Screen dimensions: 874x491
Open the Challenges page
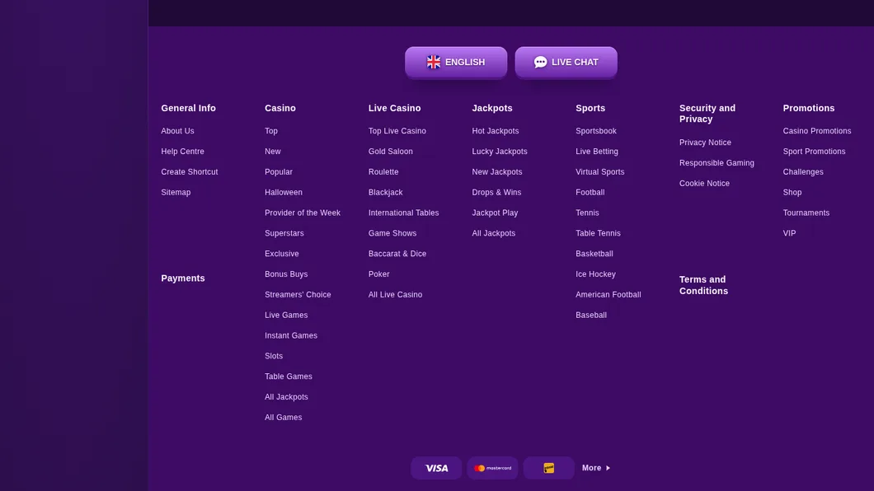point(802,172)
